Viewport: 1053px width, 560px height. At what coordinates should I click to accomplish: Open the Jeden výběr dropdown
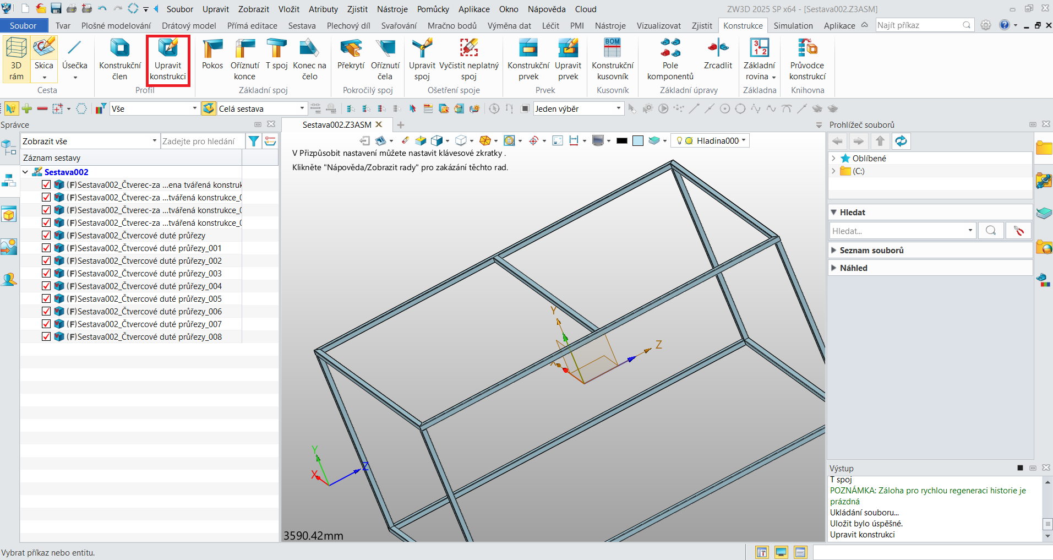pos(579,109)
